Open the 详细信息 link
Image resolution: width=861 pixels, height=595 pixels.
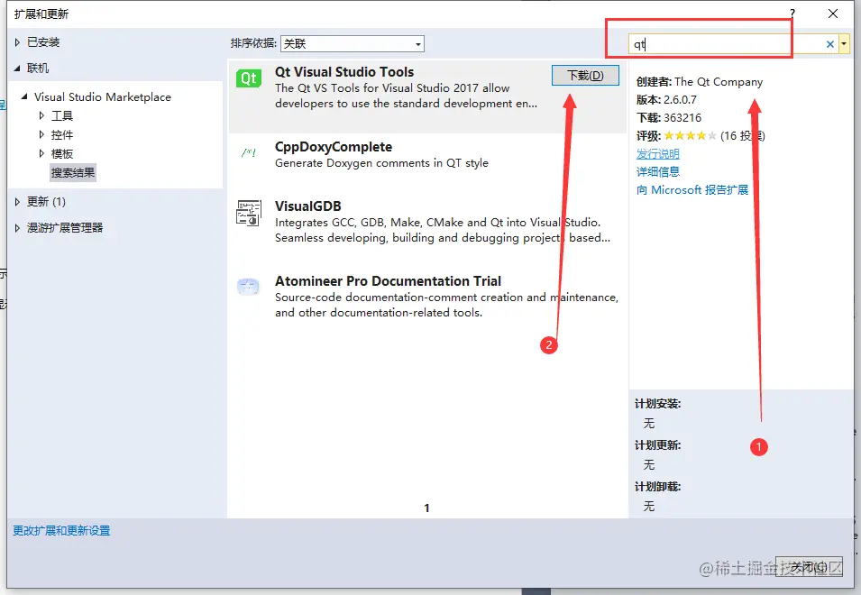pyautogui.click(x=658, y=172)
